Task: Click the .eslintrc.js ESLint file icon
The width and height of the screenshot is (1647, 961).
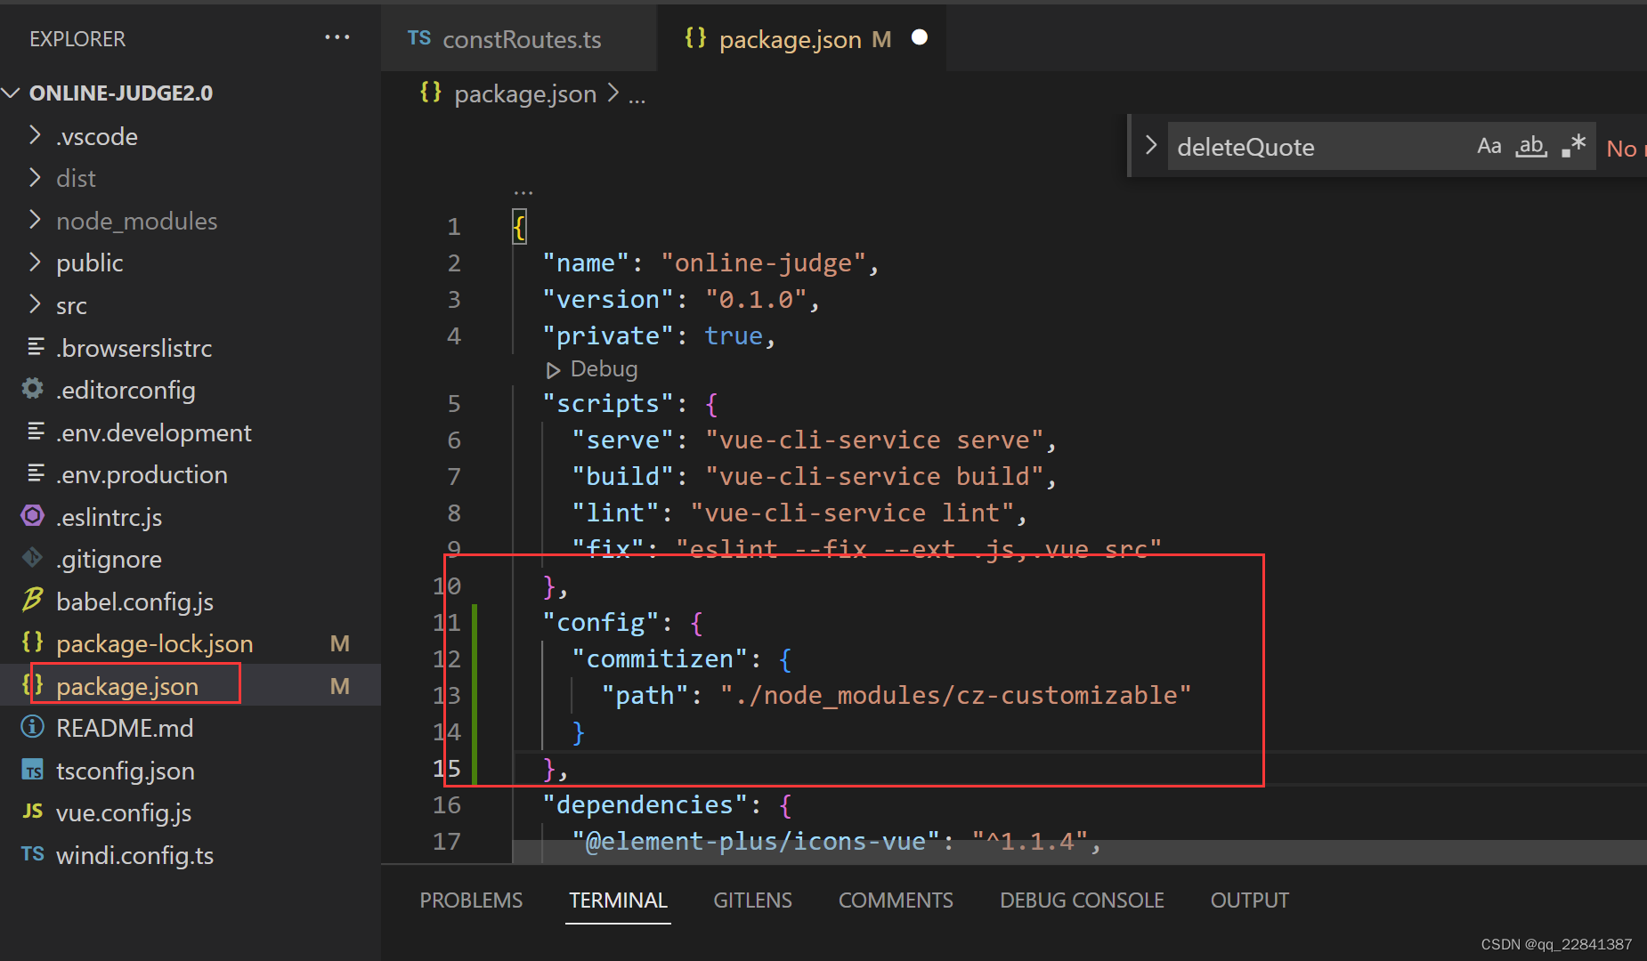Action: [33, 516]
